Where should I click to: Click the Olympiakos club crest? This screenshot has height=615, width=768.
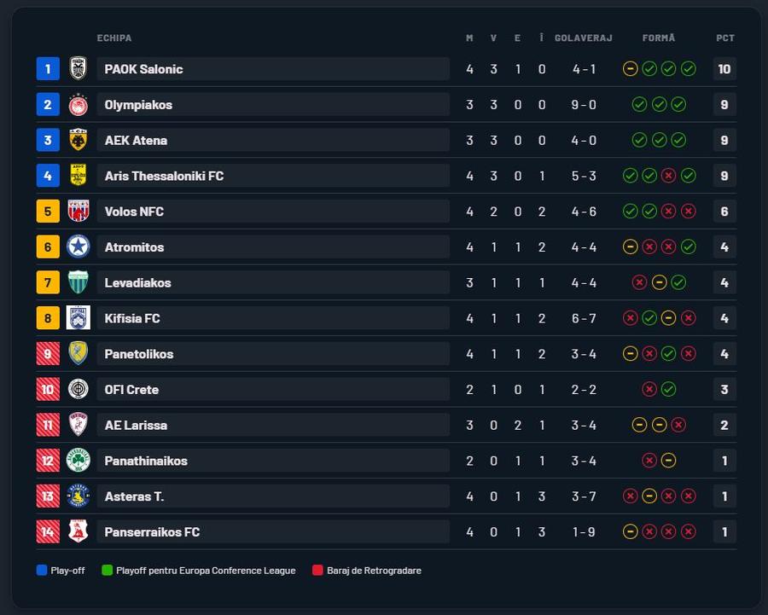(79, 104)
